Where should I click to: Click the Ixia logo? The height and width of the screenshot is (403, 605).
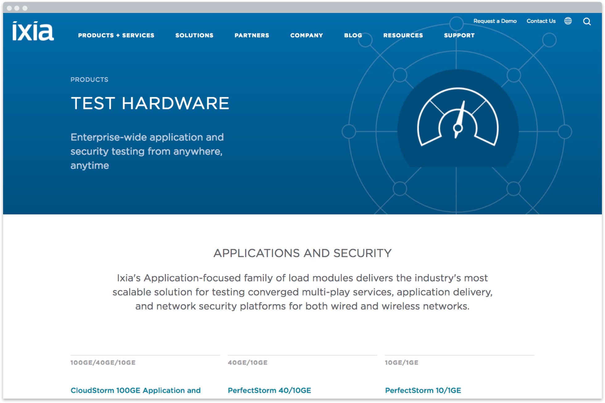pos(33,31)
